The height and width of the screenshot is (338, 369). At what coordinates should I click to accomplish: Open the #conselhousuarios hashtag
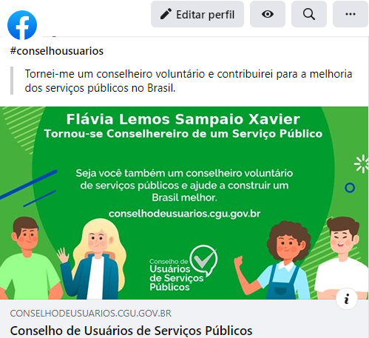tap(57, 51)
